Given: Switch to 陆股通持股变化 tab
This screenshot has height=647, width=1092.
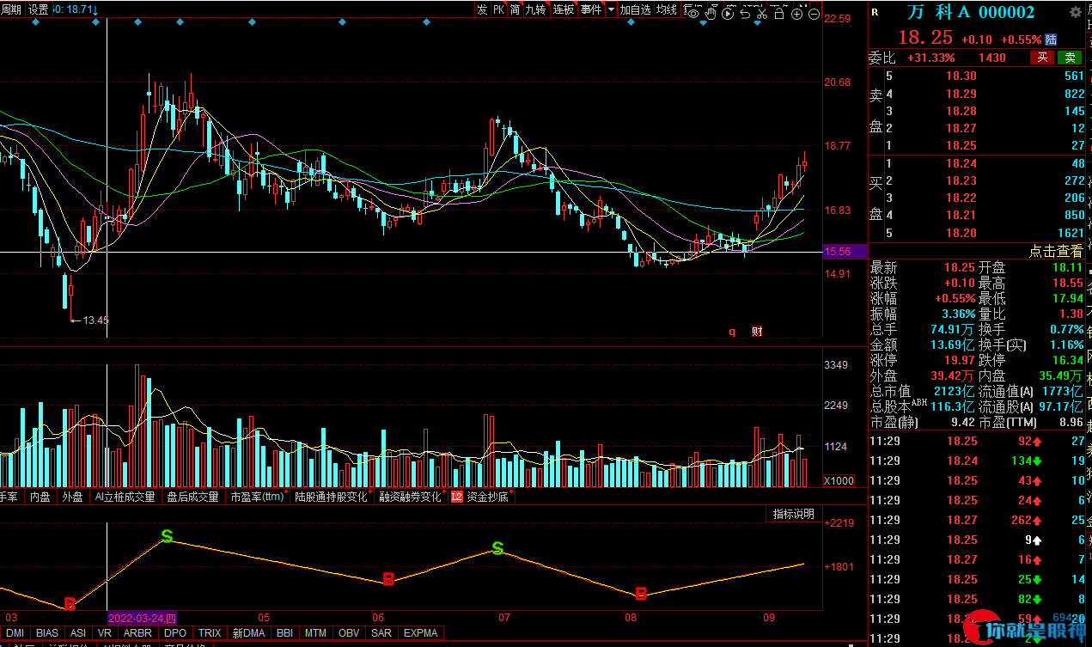Looking at the screenshot, I should (x=331, y=497).
